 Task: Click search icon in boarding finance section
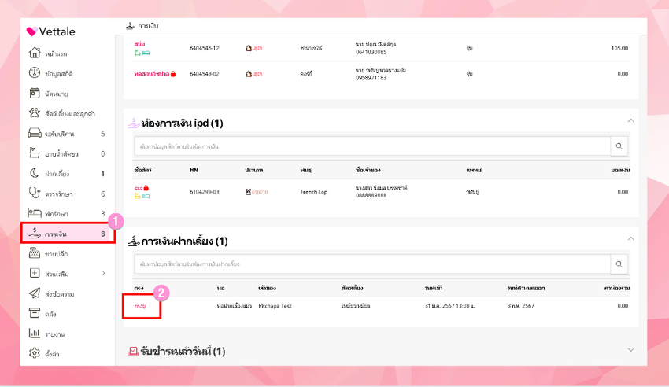[x=619, y=264]
